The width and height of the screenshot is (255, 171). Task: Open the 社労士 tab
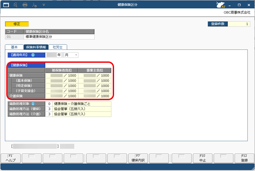pos(58,47)
